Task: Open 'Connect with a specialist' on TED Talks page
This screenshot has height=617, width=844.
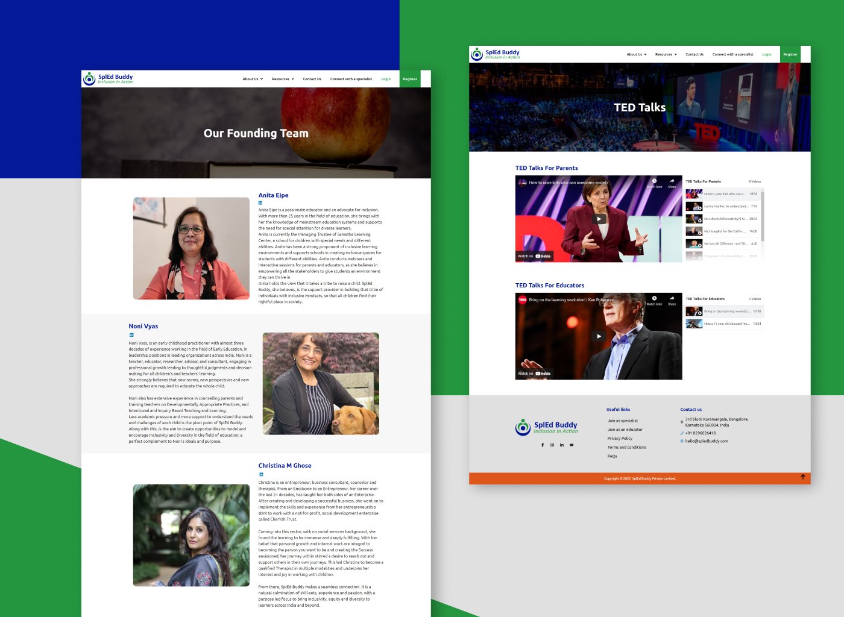Action: coord(732,54)
